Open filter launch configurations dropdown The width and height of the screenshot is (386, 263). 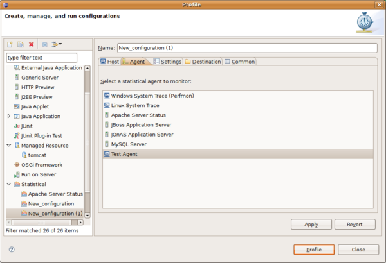point(57,44)
